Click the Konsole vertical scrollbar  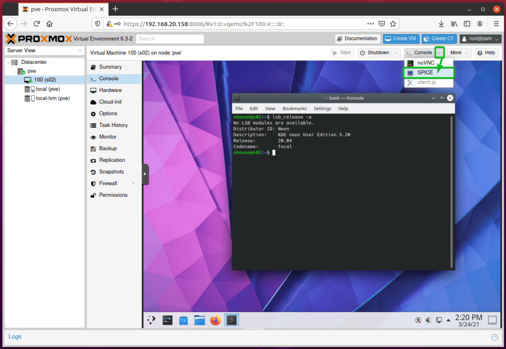(x=451, y=192)
